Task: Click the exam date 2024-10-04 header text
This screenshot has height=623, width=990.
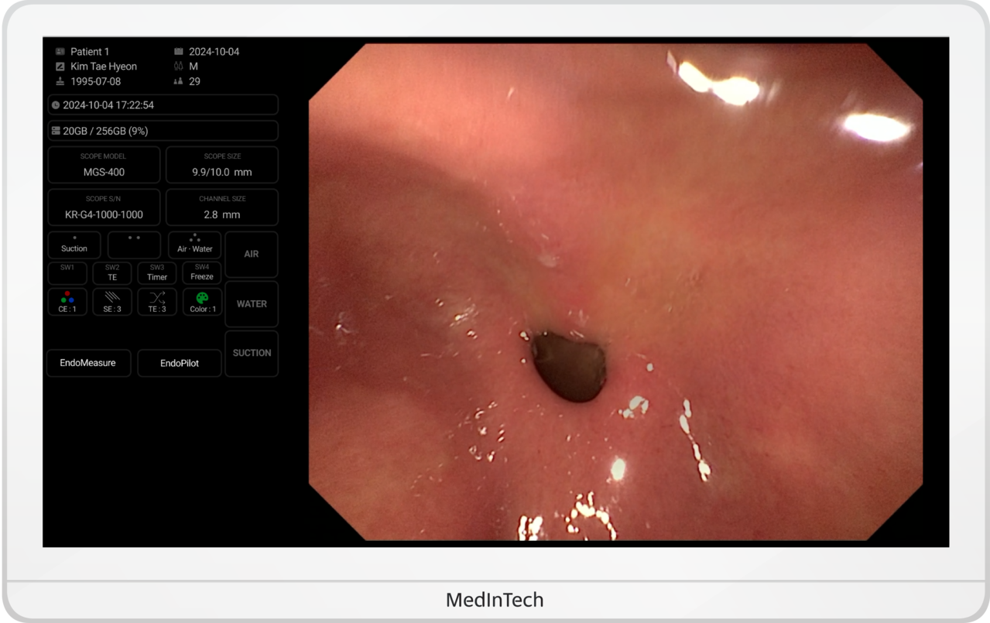Action: click(x=214, y=52)
